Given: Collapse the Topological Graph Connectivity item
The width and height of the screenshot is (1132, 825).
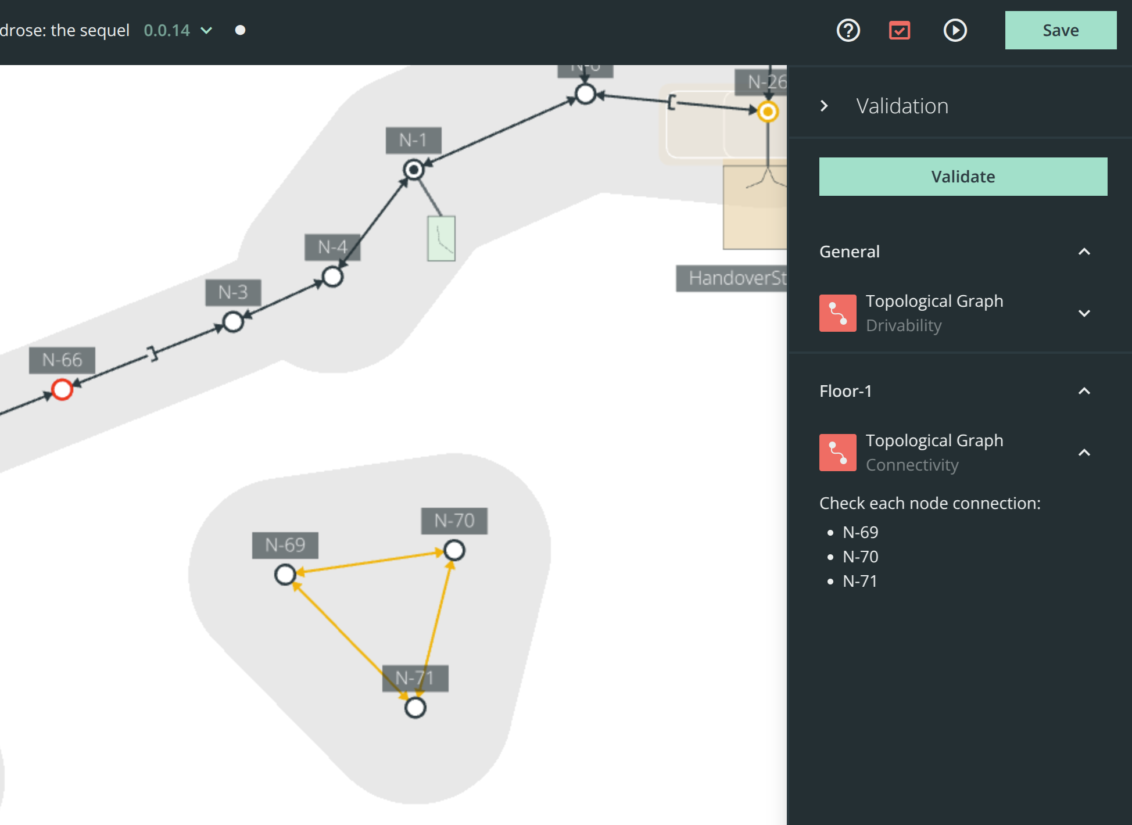Looking at the screenshot, I should click(x=1084, y=453).
